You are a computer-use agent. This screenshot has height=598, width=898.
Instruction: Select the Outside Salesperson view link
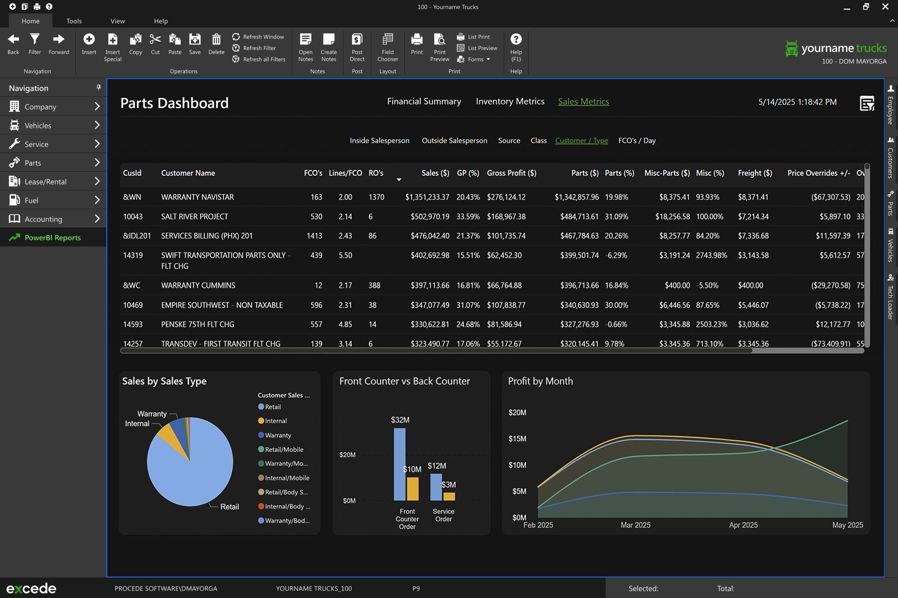click(x=454, y=141)
